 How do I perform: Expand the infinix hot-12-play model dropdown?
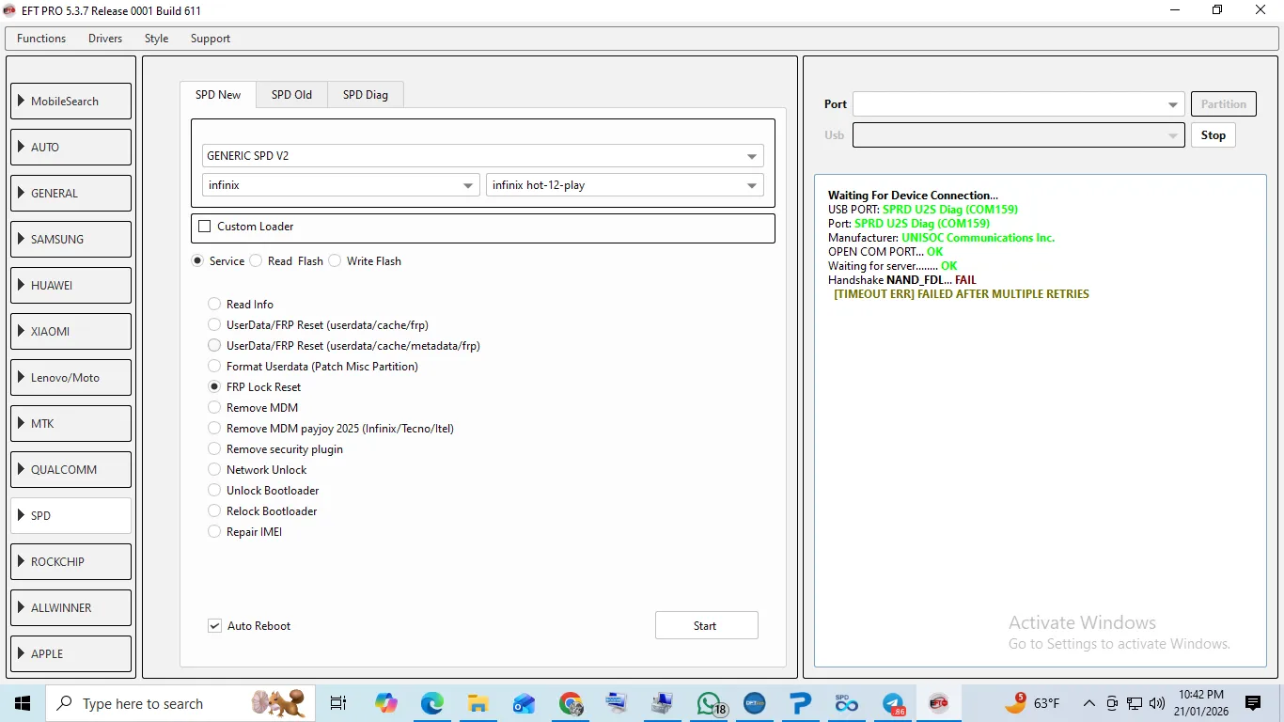624,185
